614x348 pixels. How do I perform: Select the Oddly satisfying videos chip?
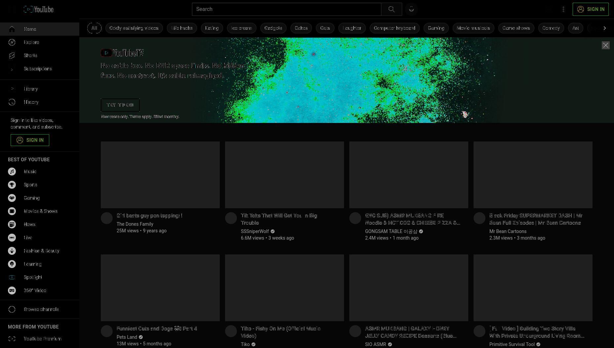pos(134,28)
